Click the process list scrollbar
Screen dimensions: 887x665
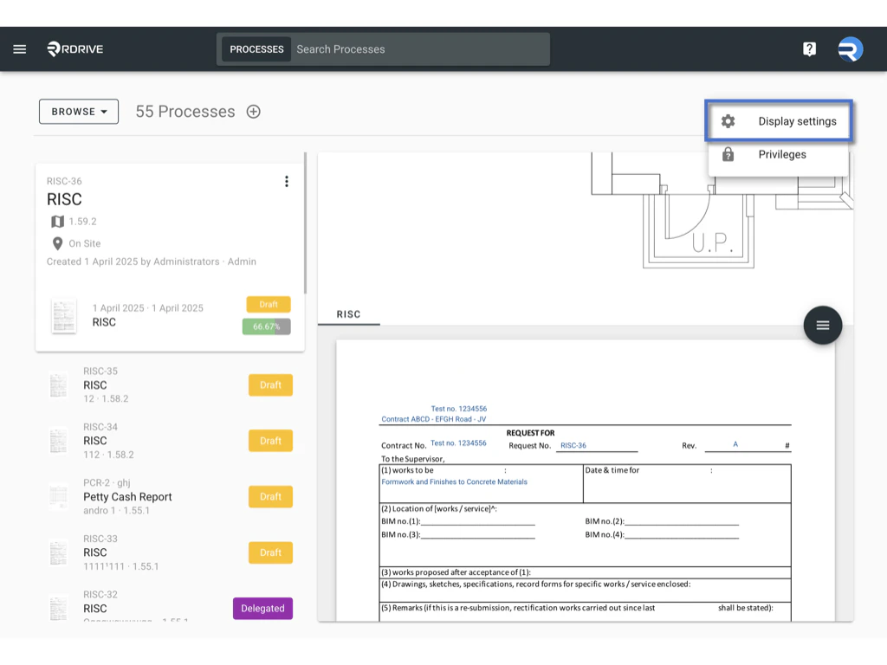(x=306, y=223)
